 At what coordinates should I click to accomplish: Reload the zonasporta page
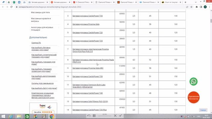(11, 7)
